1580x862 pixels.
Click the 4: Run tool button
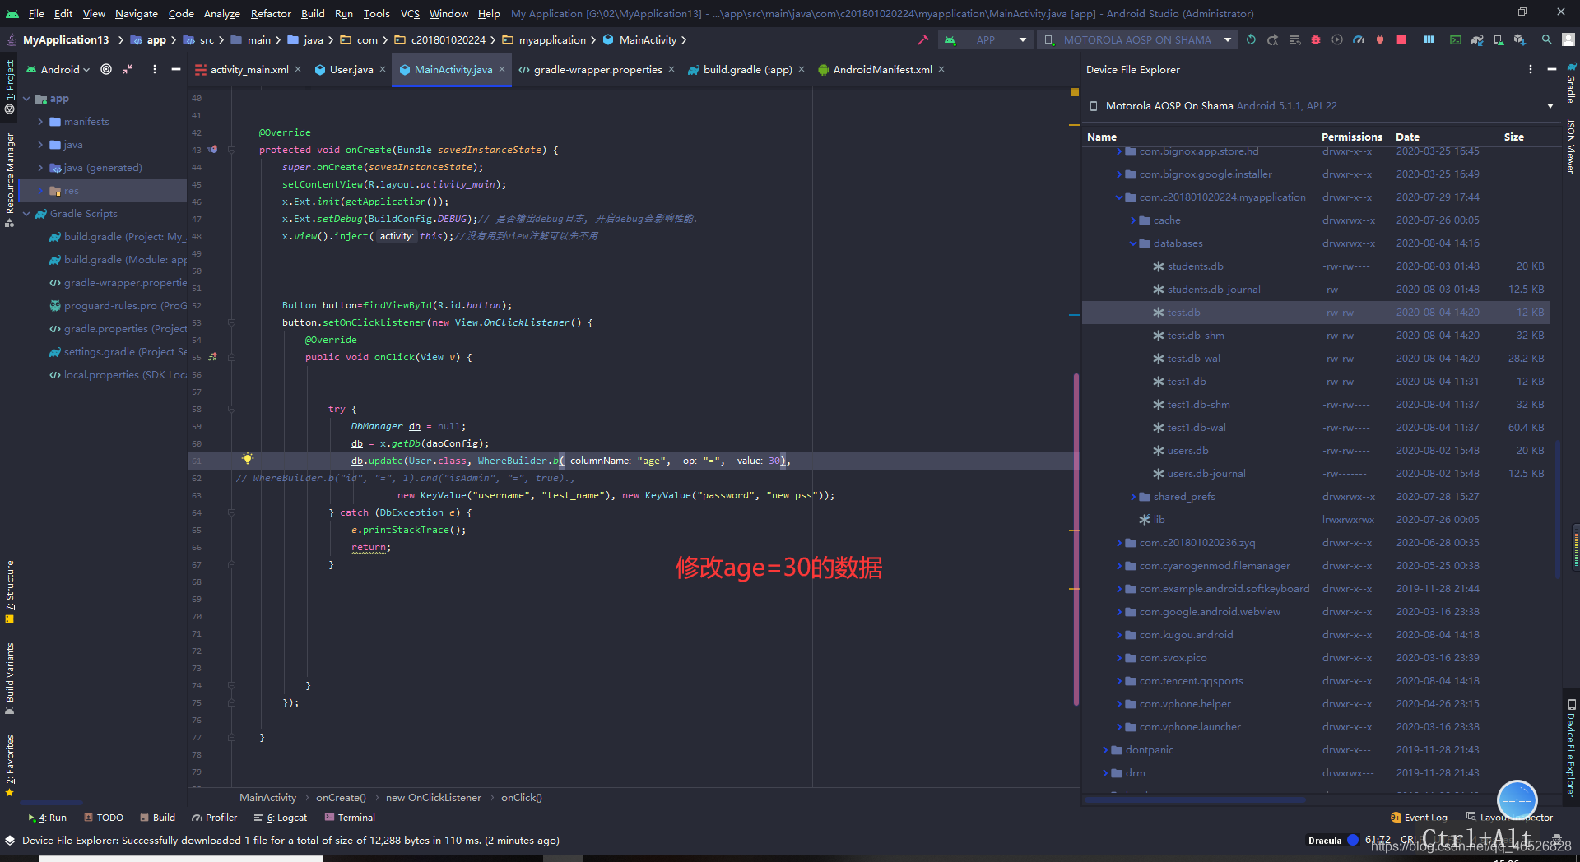(x=47, y=818)
